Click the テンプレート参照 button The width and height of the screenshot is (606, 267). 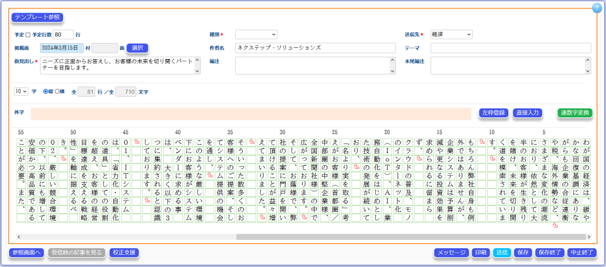pyautogui.click(x=37, y=17)
